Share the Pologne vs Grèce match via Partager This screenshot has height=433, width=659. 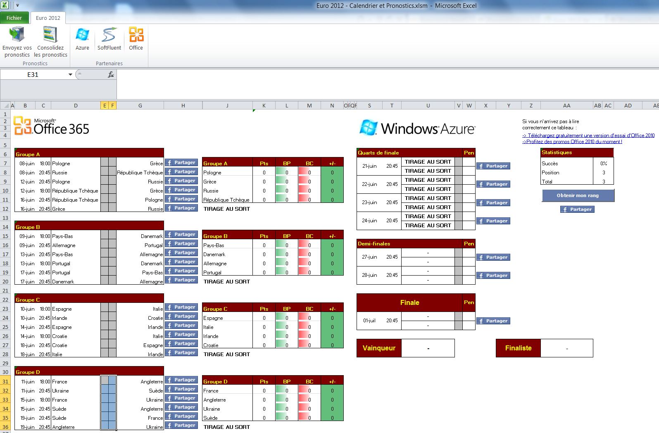click(x=181, y=163)
